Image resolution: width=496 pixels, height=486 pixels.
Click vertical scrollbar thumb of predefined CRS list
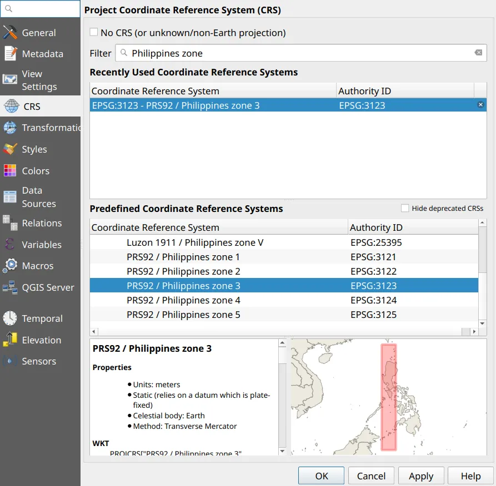482,250
